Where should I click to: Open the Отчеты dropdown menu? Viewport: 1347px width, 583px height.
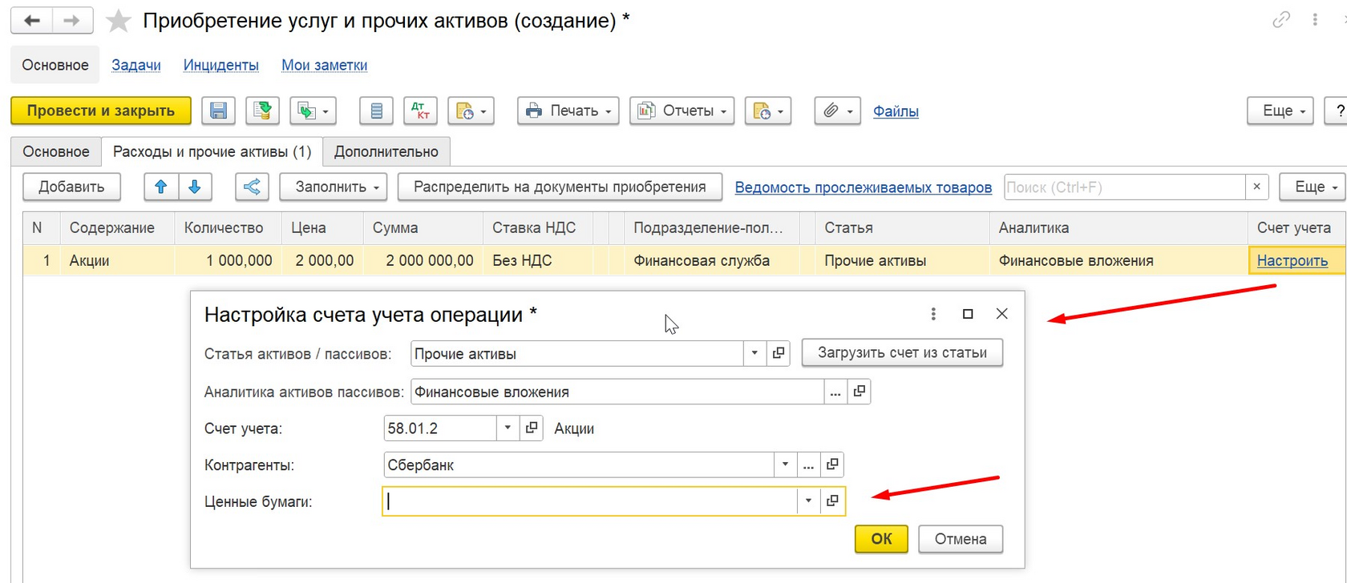[682, 111]
